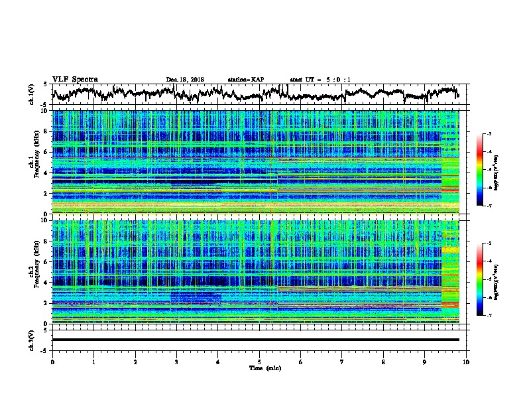Click the ch.1 spectrogram color scale bar
This screenshot has height=406, width=525.
[479, 170]
